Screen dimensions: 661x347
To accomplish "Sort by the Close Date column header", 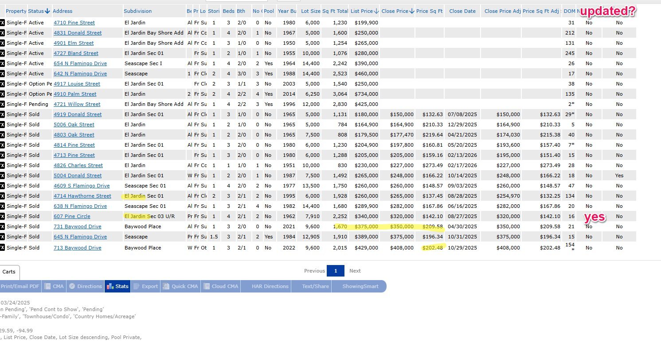I will (x=462, y=11).
